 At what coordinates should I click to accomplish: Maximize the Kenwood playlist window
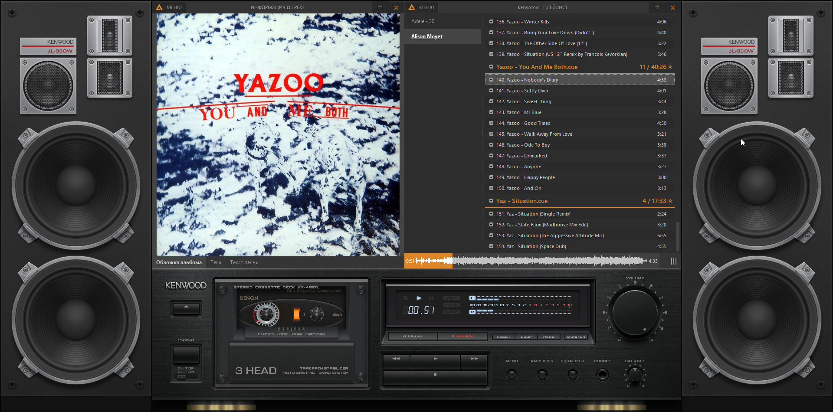[657, 7]
